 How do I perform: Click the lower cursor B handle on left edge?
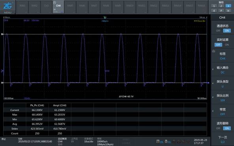click(2, 83)
